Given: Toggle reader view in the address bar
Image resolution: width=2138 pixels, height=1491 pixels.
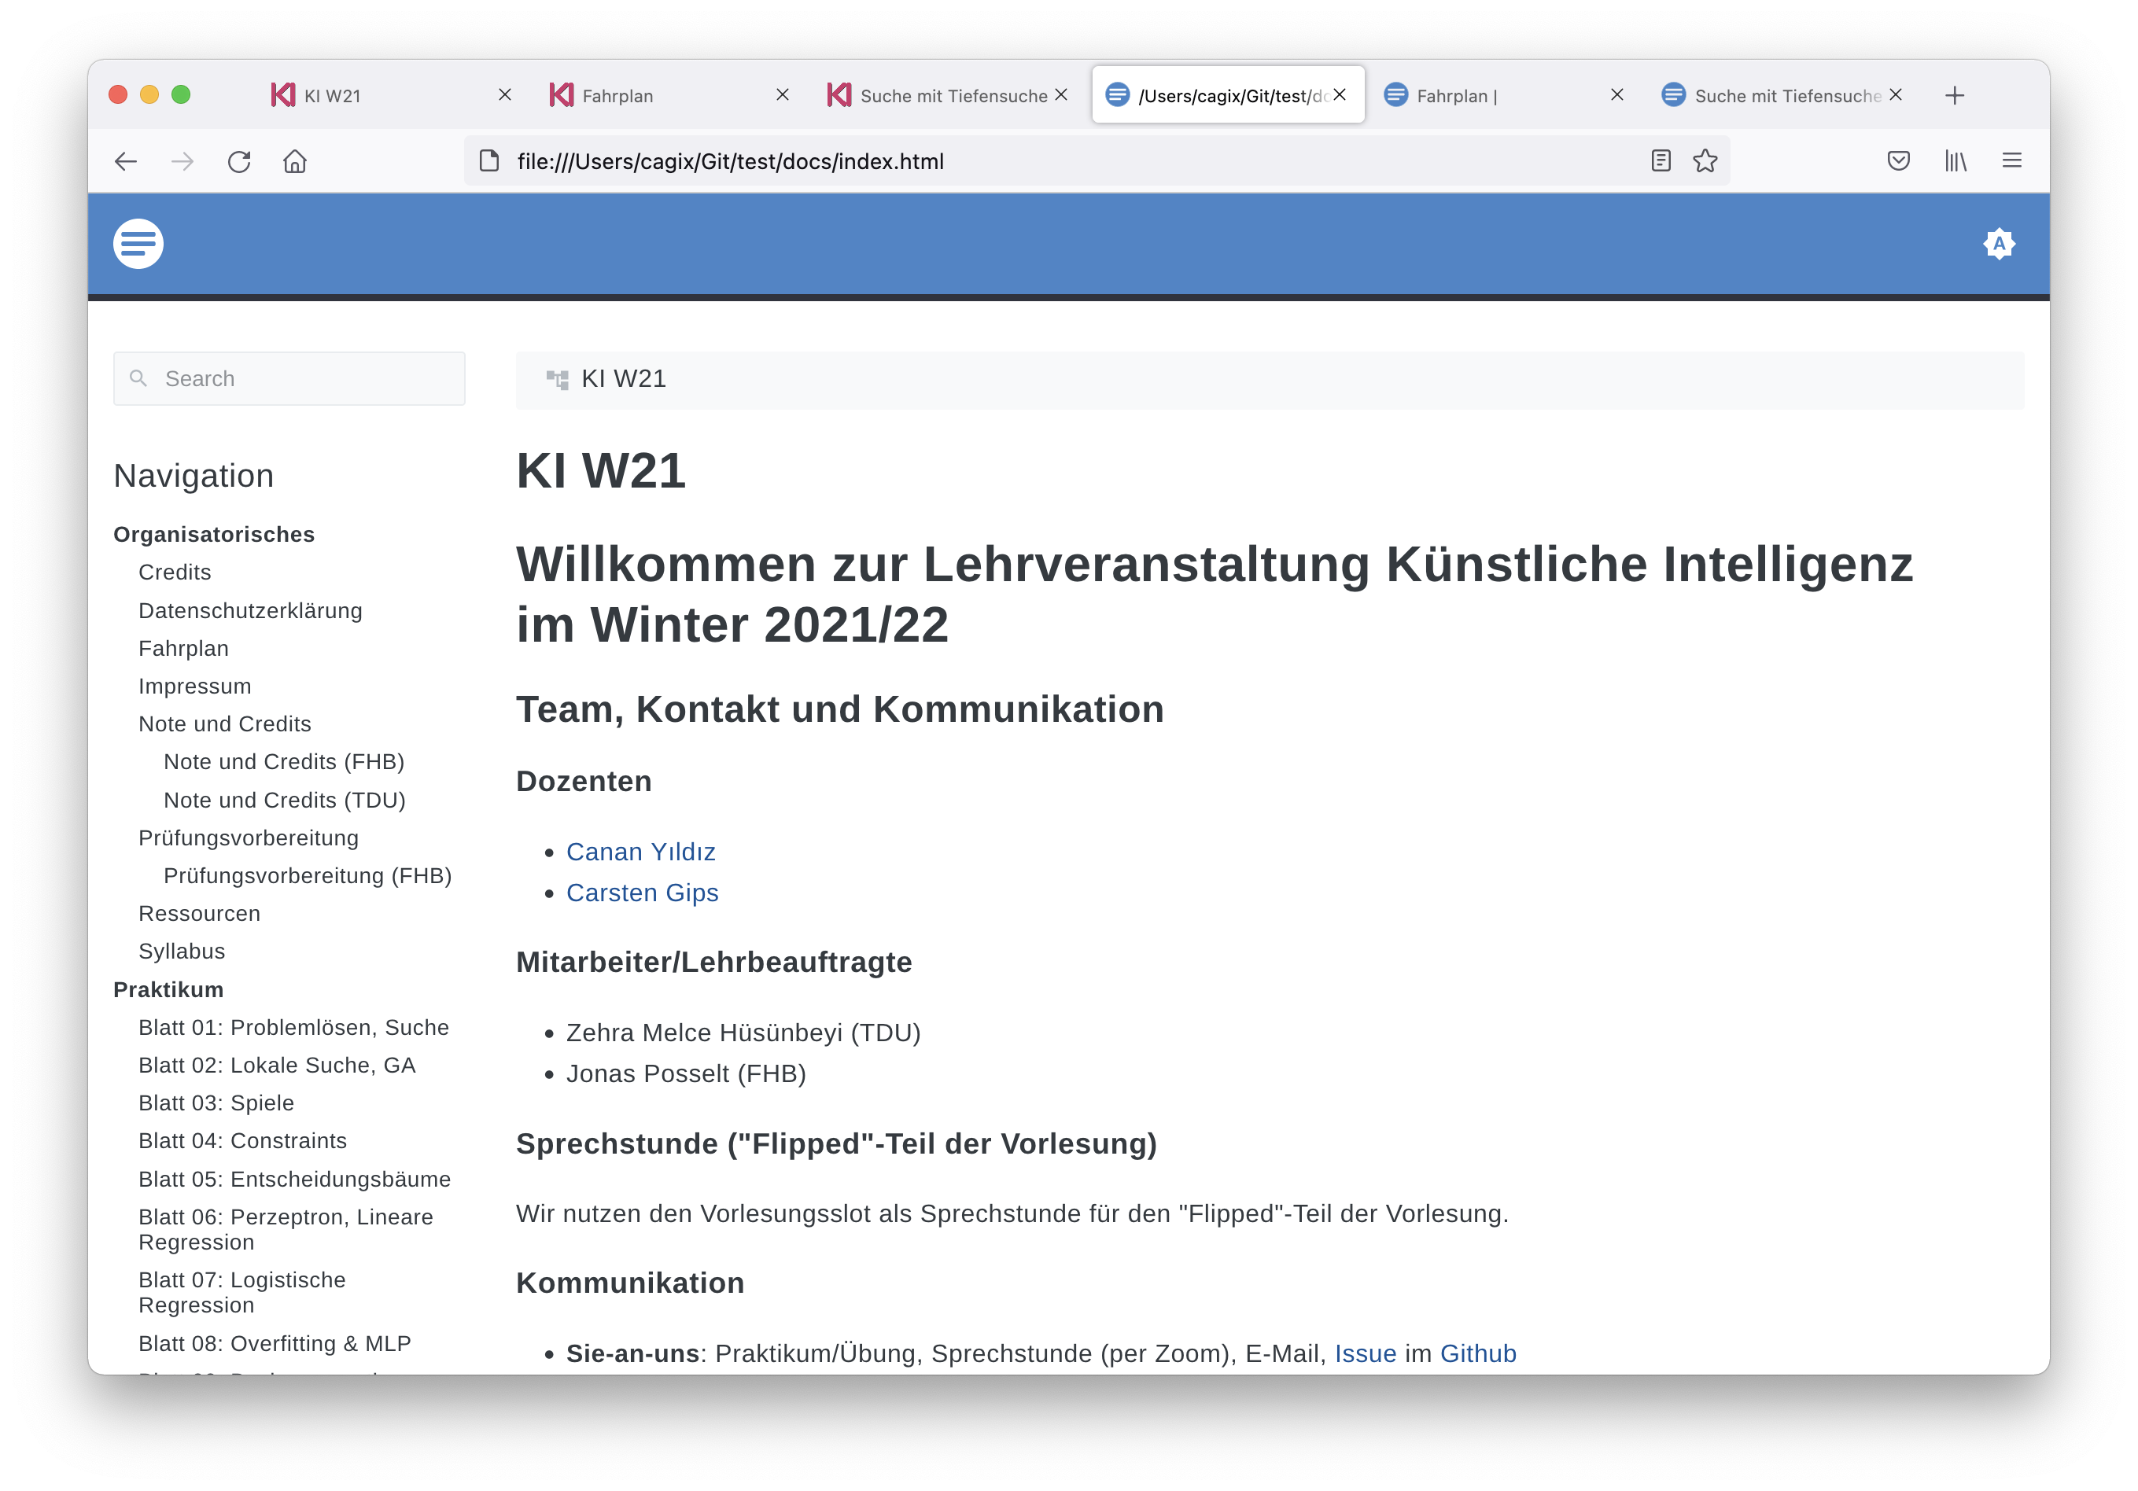Looking at the screenshot, I should coord(1661,161).
